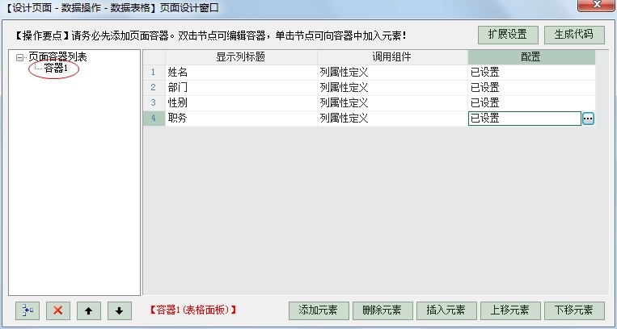Screen dimensions: 617x329
Task: Click the 调用组件 column header
Action: point(392,57)
